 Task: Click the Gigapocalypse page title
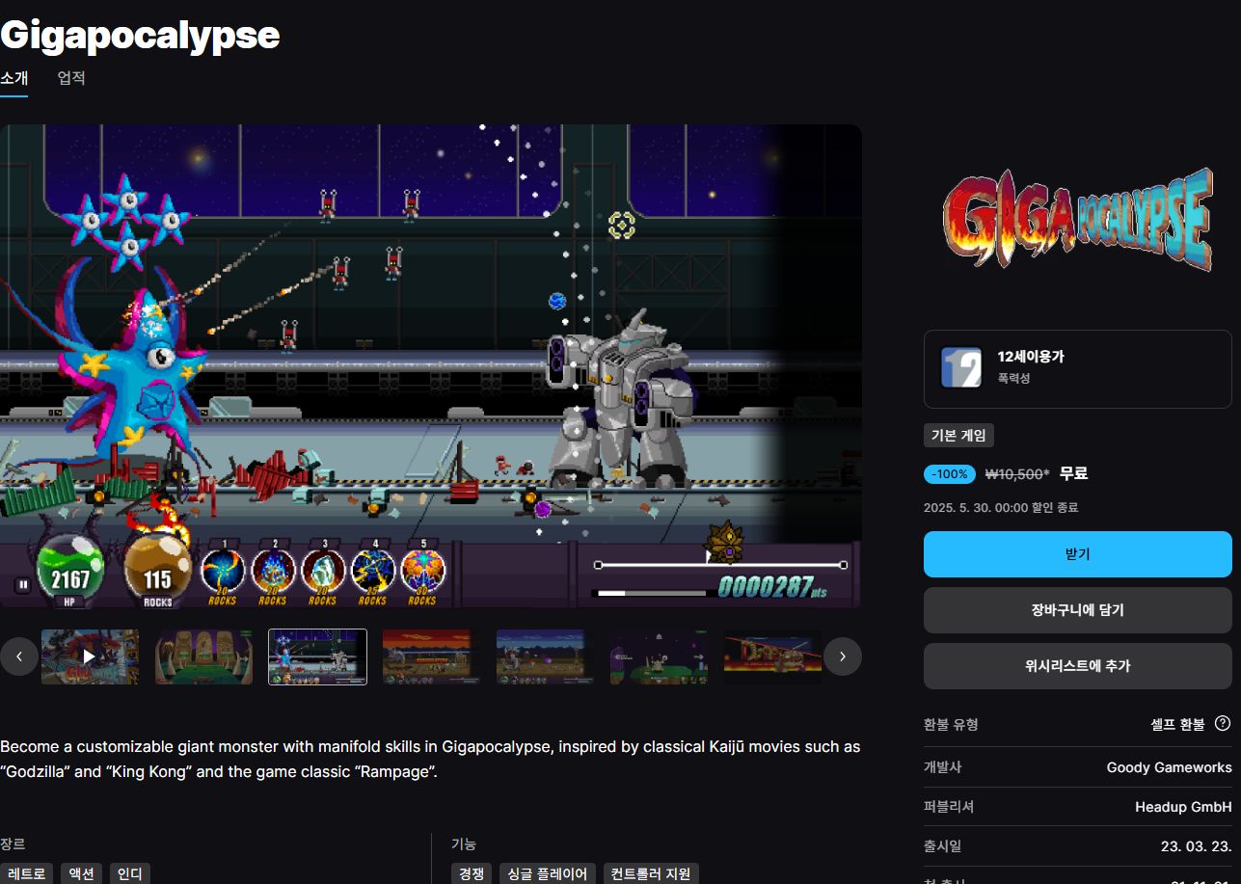[140, 35]
